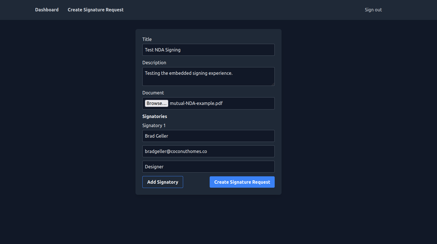Submit with blue Create Signature Request button
437x244 pixels.
click(x=242, y=182)
